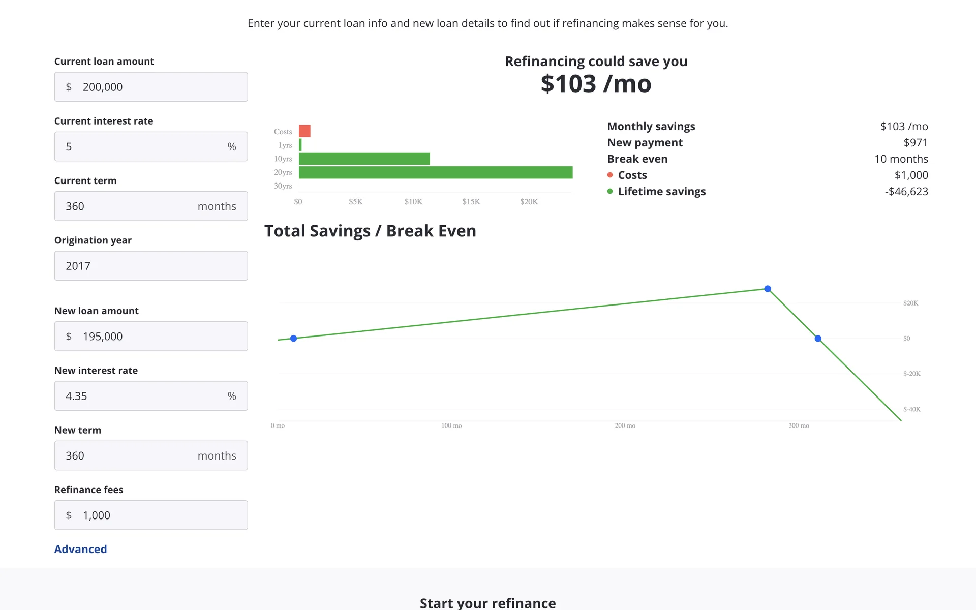The height and width of the screenshot is (610, 976).
Task: Click the Total Savings / Break Even heading
Action: pos(370,231)
